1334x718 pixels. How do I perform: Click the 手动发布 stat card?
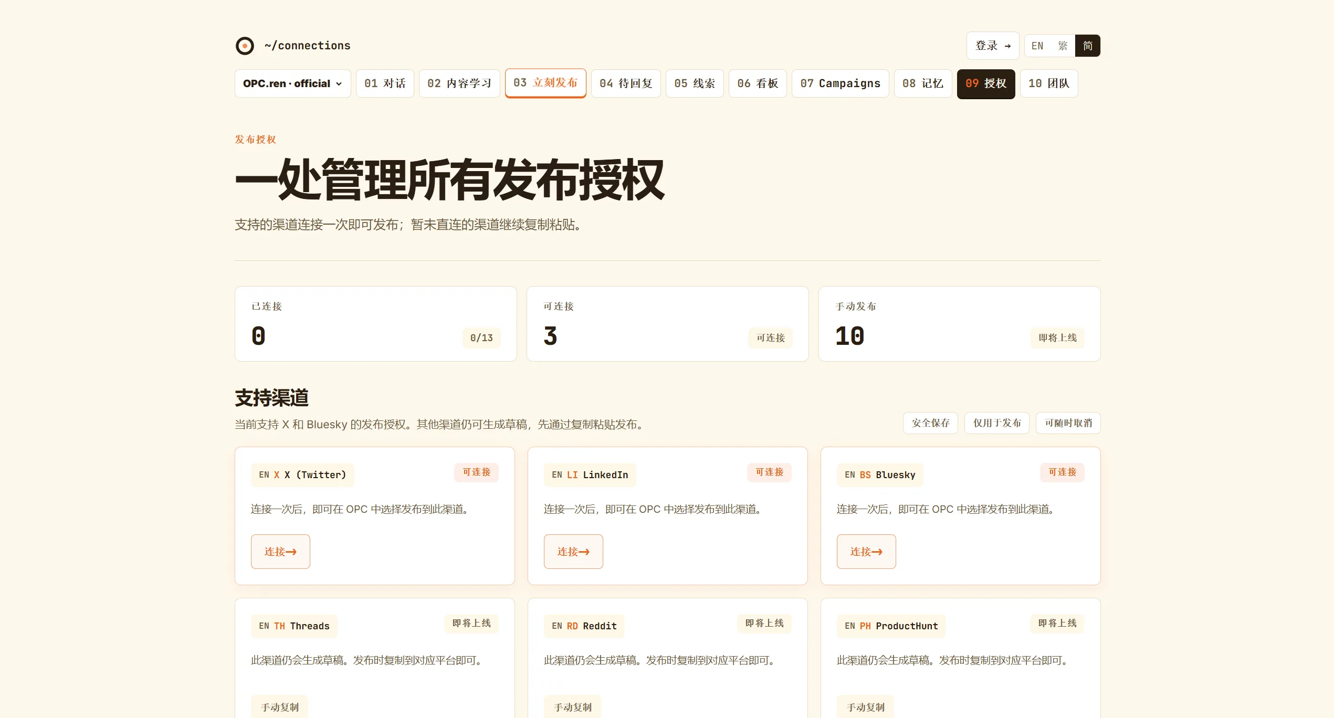[959, 324]
